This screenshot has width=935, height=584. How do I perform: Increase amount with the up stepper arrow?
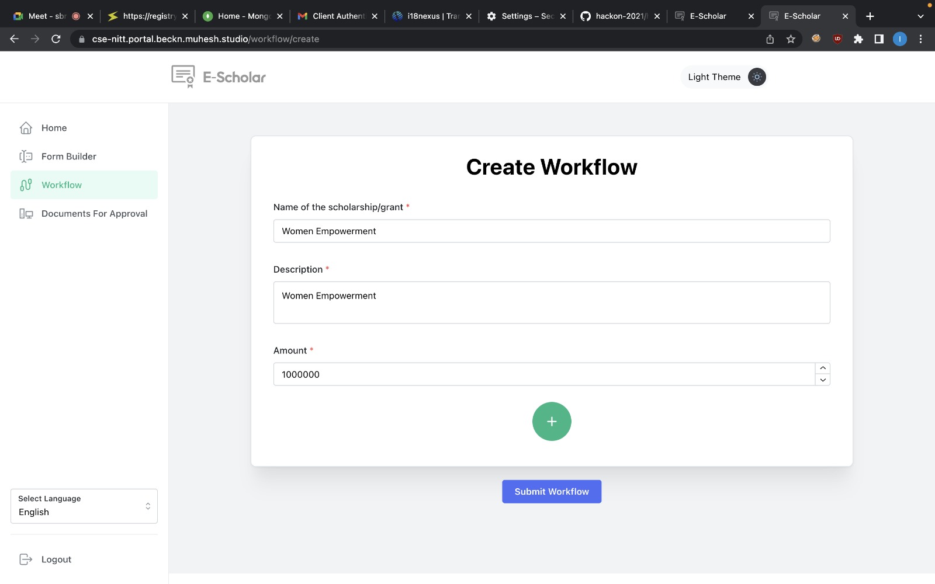823,368
